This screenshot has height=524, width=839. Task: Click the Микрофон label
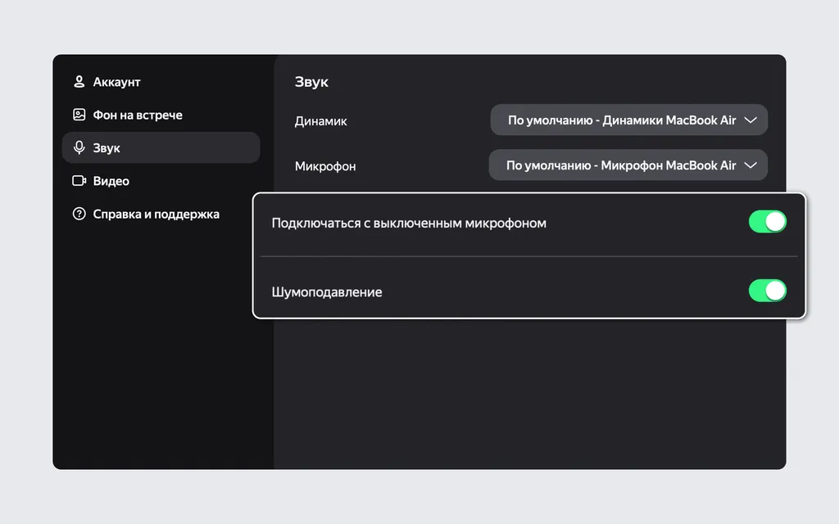pyautogui.click(x=324, y=166)
